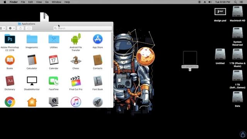Open the File menu
The width and height of the screenshot is (247, 139).
coord(23,2)
